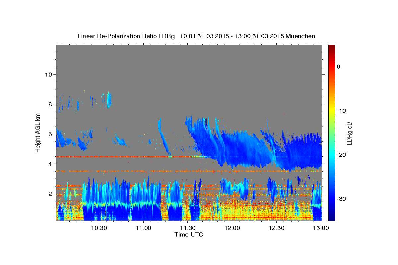Click the 'Height AGL km' axis label
Viewport: 398px width, 265px height.
38,132
